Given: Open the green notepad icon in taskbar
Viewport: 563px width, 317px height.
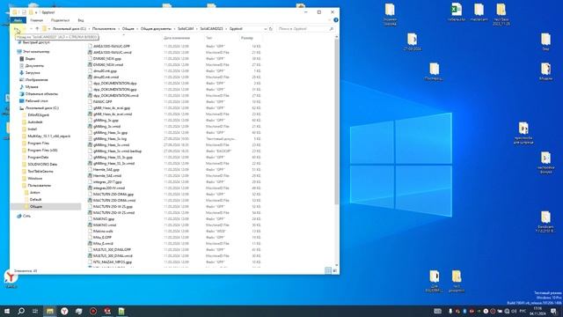Looking at the screenshot, I should (121, 311).
